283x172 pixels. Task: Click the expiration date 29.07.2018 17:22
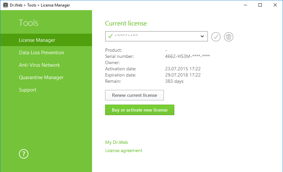tap(183, 75)
